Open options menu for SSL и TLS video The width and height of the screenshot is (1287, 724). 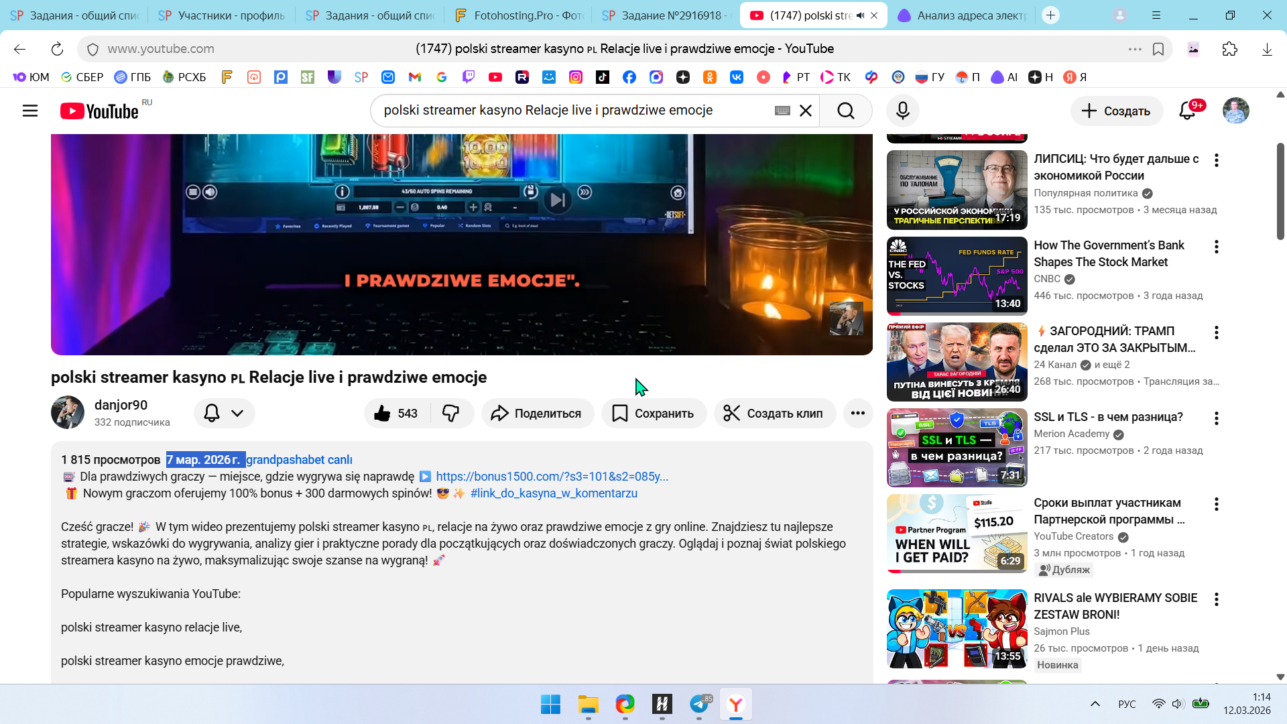[x=1216, y=418]
